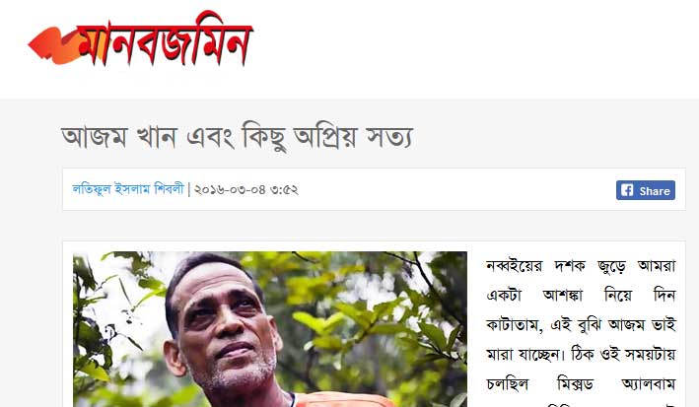The height and width of the screenshot is (407, 699).
Task: Open author link লতিফুল ইসলাম শিবলী
Action: [128, 189]
